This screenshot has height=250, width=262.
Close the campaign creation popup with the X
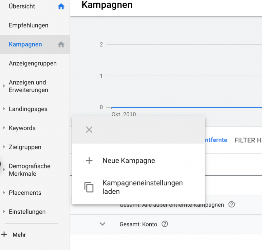tap(89, 129)
